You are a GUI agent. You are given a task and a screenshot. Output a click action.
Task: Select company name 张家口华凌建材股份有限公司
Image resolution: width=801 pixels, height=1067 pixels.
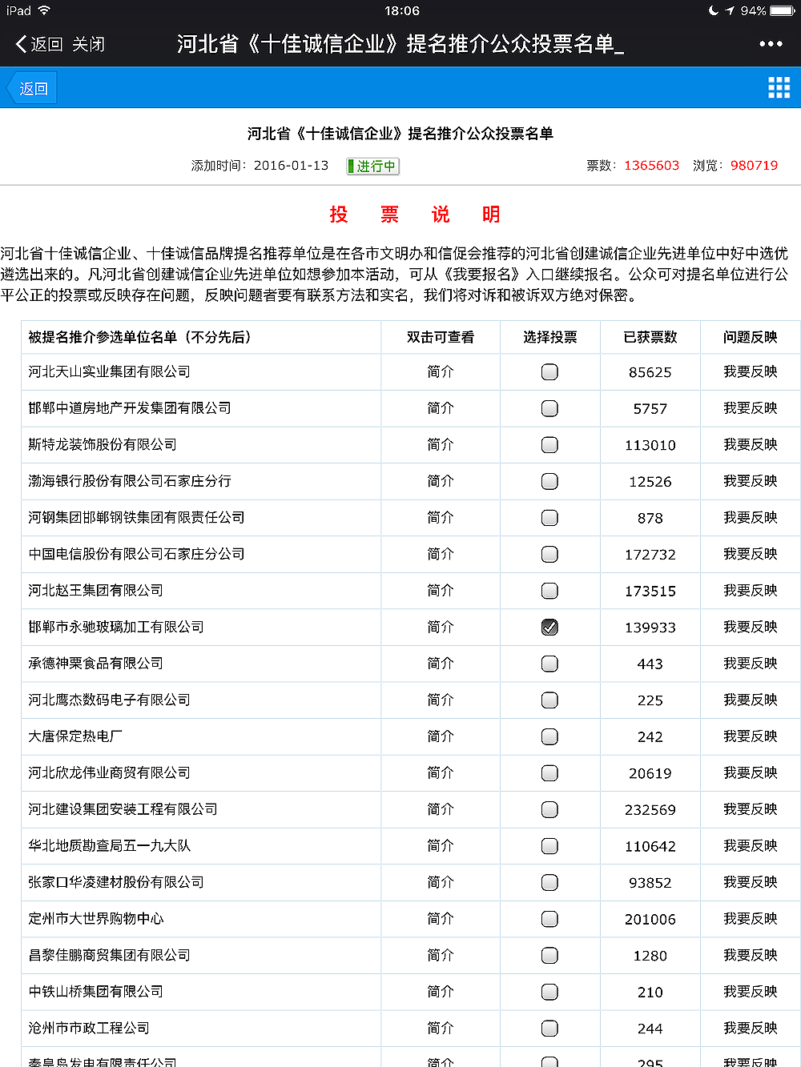116,882
